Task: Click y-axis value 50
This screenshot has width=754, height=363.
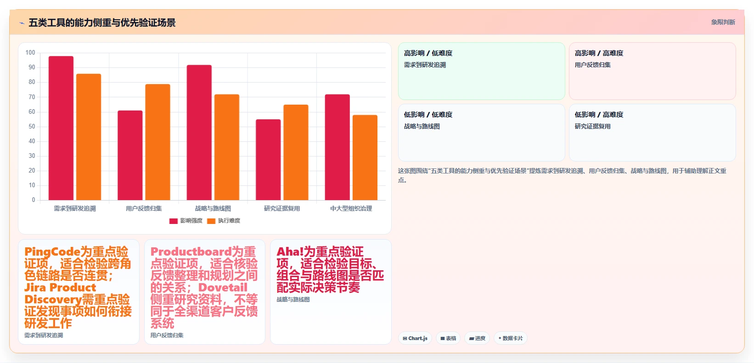Action: (x=32, y=127)
